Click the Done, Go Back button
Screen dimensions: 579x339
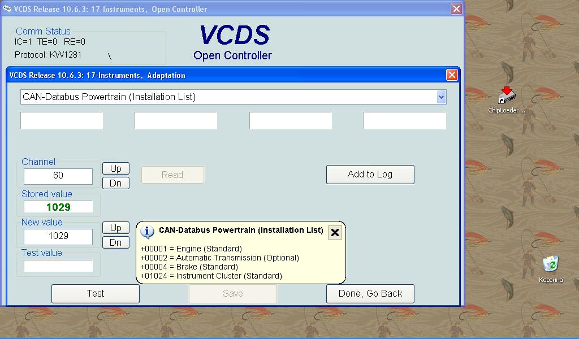pyautogui.click(x=370, y=293)
